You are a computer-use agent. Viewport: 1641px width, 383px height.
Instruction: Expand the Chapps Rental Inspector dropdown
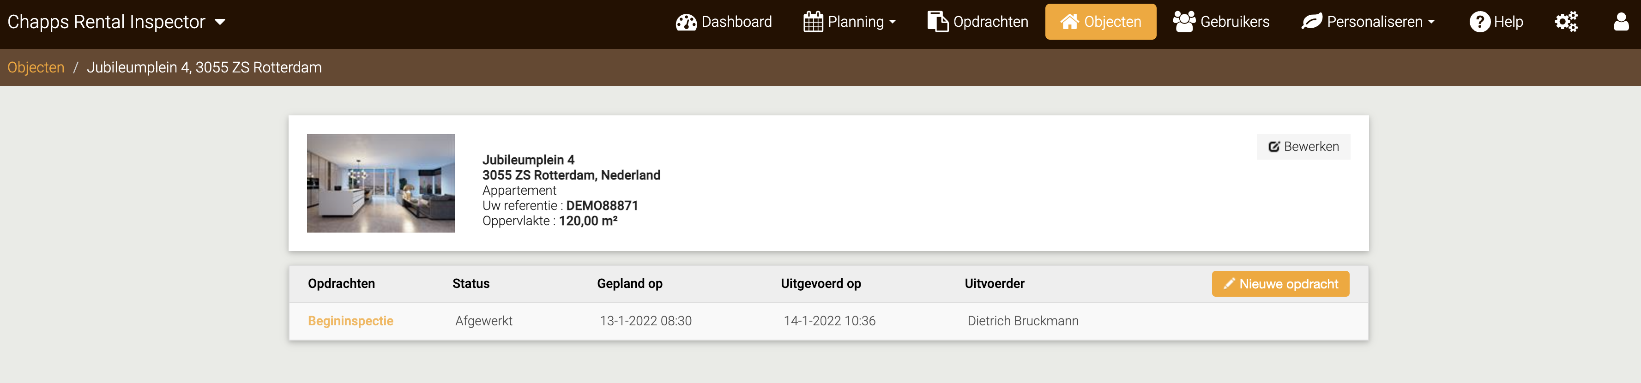[x=220, y=22]
